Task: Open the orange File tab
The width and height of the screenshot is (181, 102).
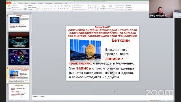Action: click(x=9, y=3)
